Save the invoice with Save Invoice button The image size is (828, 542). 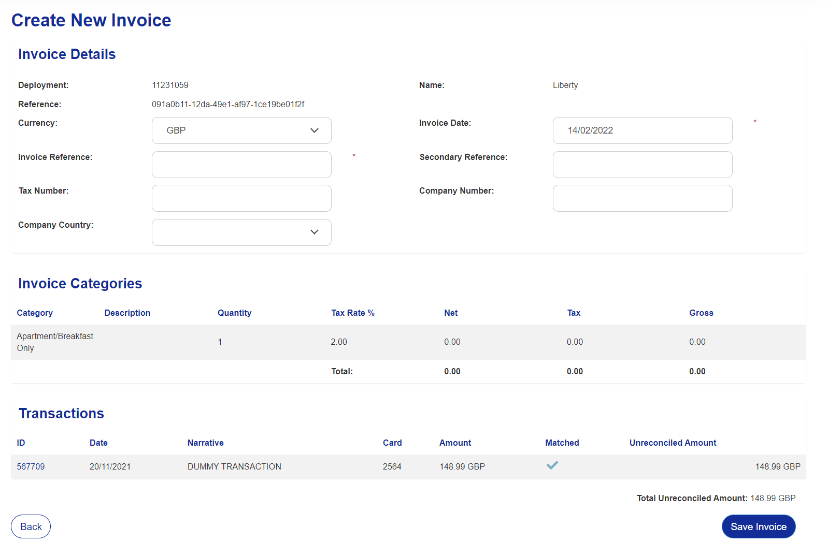759,526
